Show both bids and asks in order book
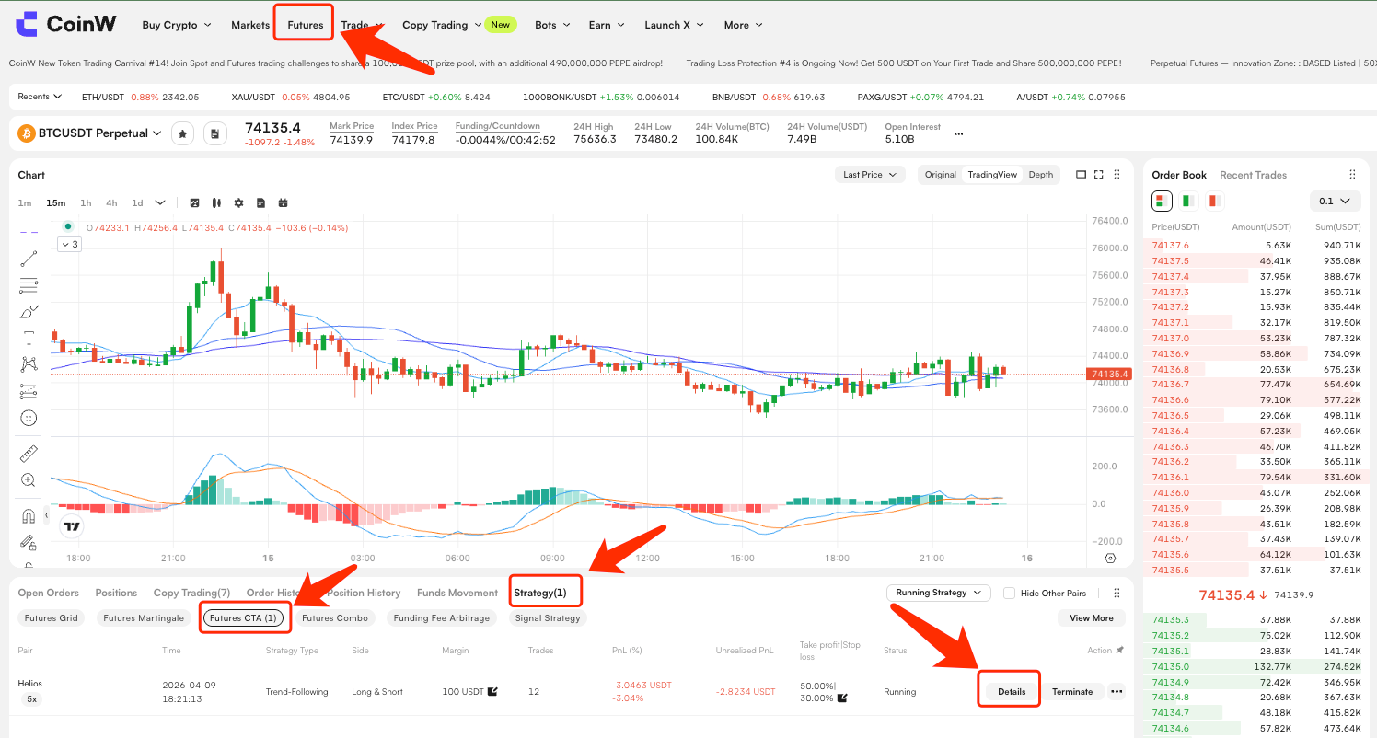 [1162, 201]
